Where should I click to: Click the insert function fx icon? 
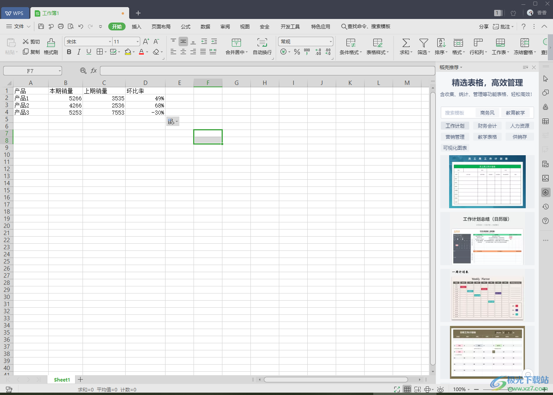pyautogui.click(x=94, y=71)
